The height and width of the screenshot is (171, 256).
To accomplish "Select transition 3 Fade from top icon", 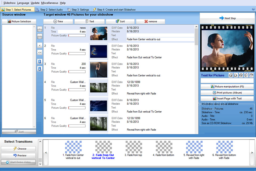I will tap(134, 147).
